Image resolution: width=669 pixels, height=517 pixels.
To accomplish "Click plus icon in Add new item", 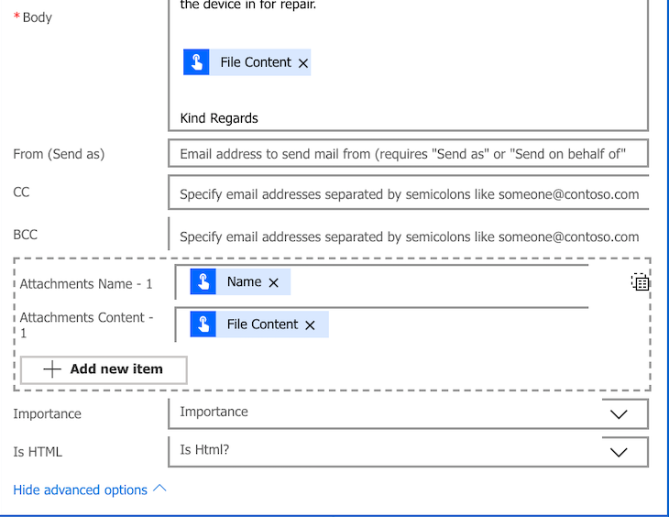I will pos(52,369).
